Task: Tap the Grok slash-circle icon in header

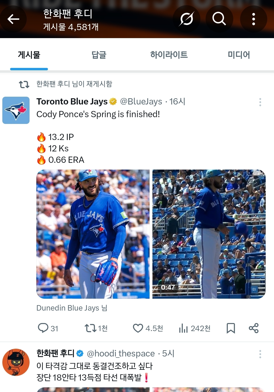Action: pyautogui.click(x=186, y=19)
